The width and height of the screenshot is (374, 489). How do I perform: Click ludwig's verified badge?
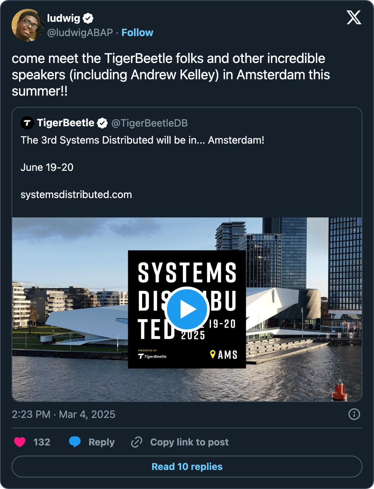tap(88, 18)
